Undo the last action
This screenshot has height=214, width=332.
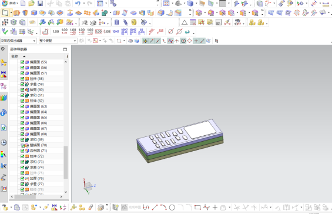click(78, 3)
